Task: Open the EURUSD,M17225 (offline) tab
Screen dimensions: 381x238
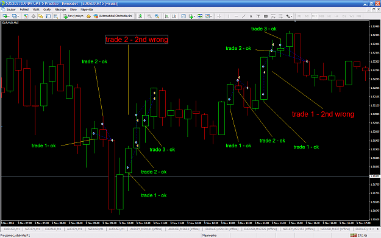Action: click(260, 229)
